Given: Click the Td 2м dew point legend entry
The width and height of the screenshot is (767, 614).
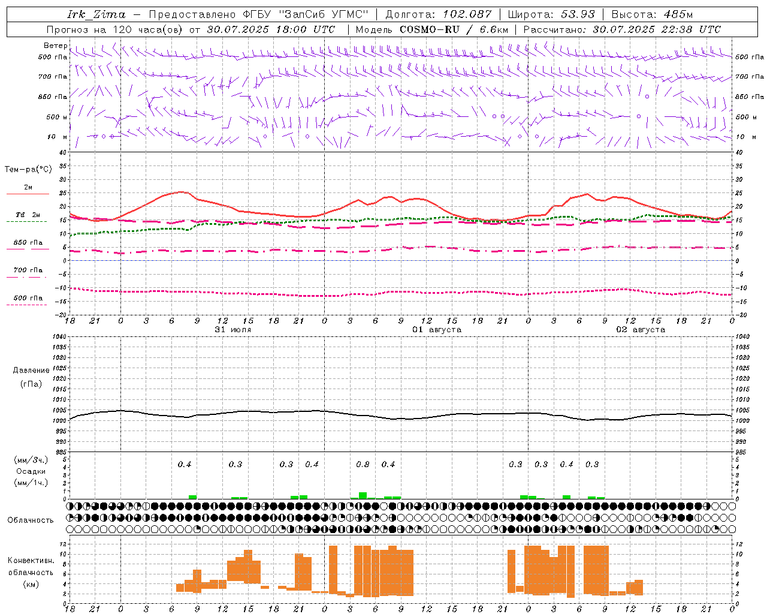Looking at the screenshot, I should 28,215.
